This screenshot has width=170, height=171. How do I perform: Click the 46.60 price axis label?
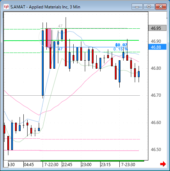click(156, 122)
